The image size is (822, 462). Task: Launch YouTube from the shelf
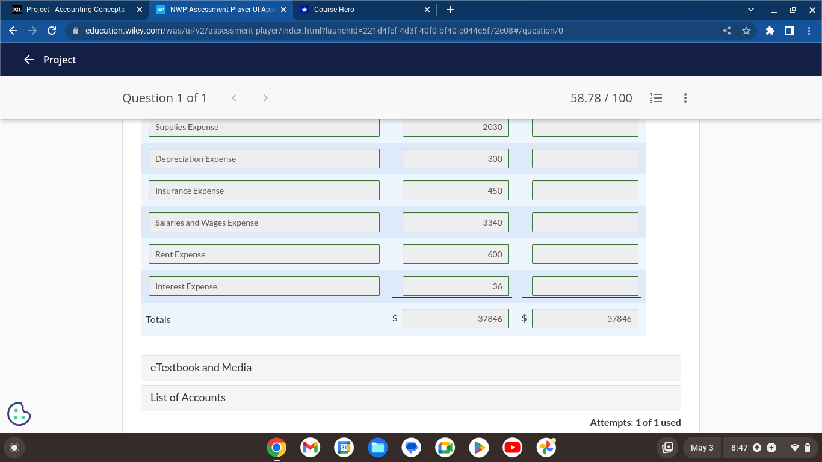(513, 448)
